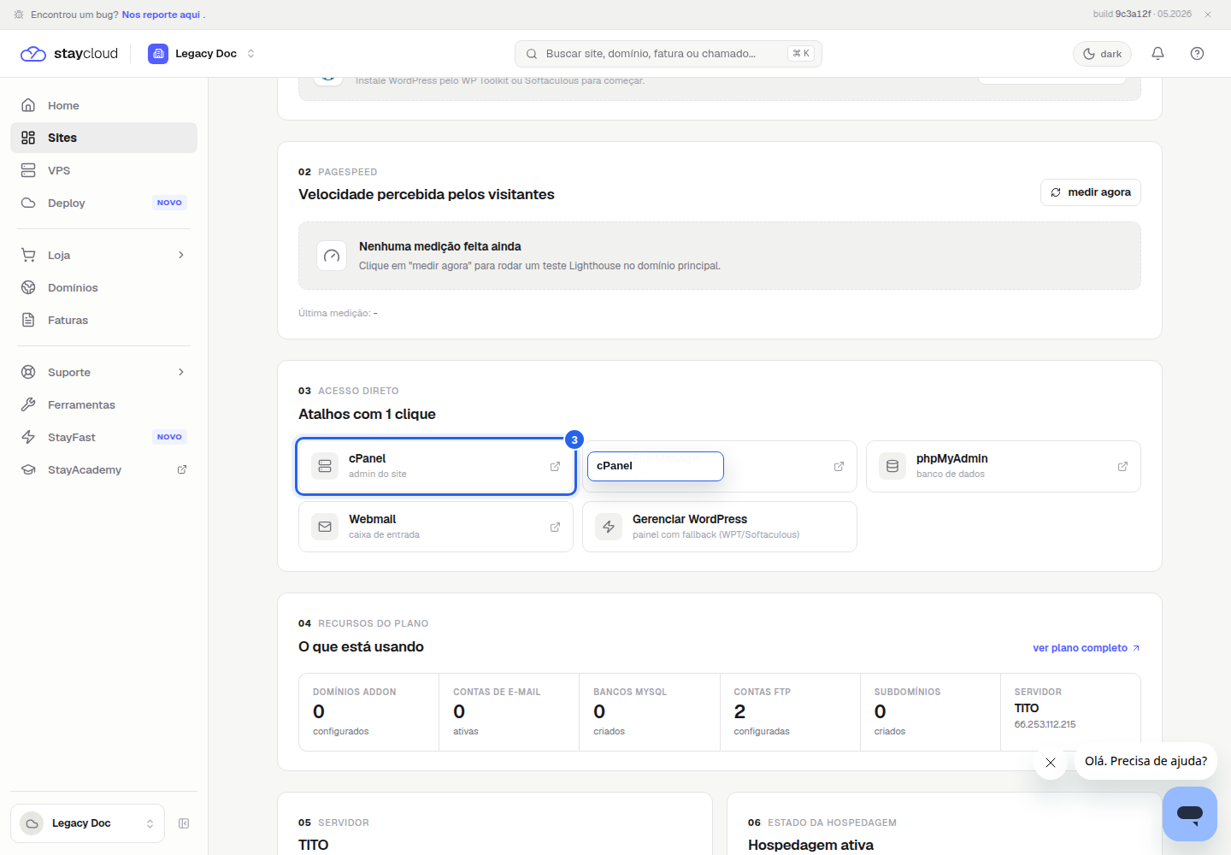
Task: Open StayFast in the sidebar
Action: (103, 437)
